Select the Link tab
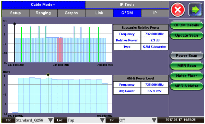205x124 pixels. pos(99,13)
